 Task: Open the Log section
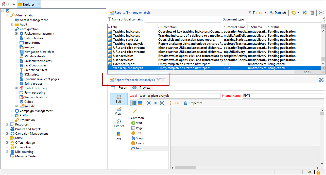tap(118, 136)
